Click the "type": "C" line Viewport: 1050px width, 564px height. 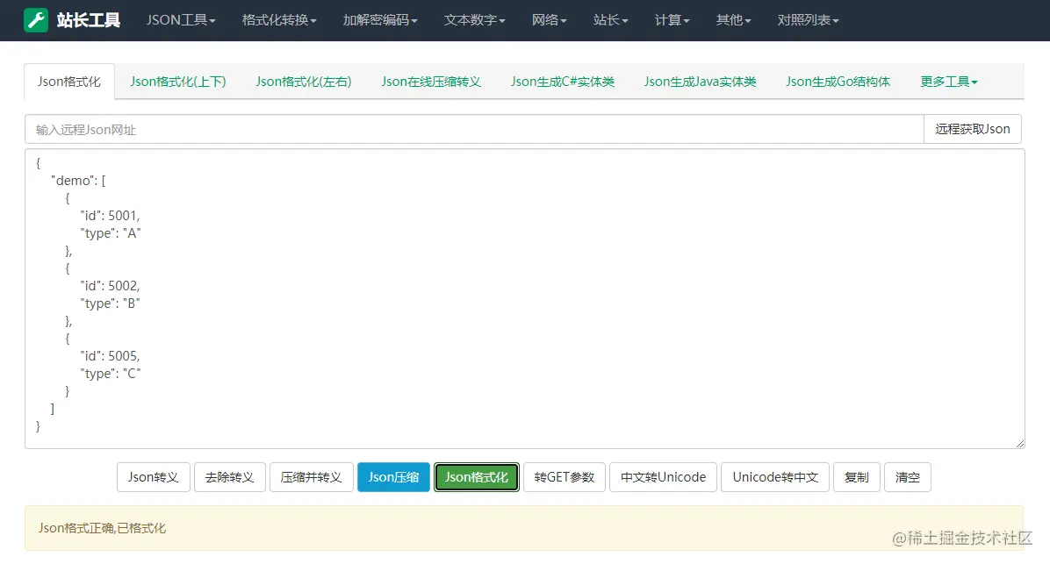tap(111, 374)
